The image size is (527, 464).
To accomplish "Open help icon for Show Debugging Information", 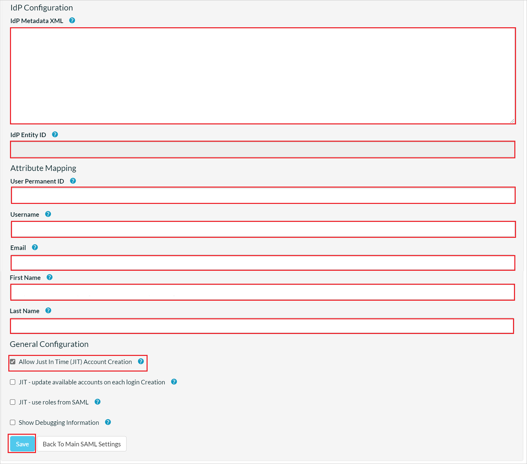I will pyautogui.click(x=108, y=422).
